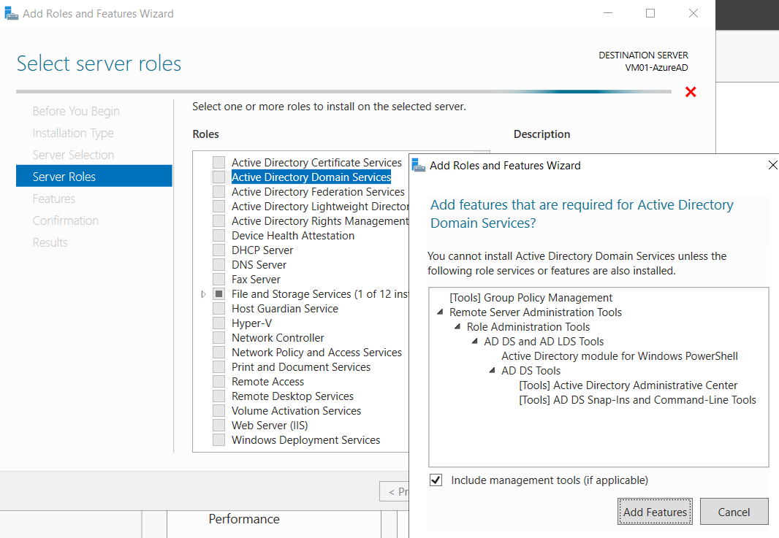Screen dimensions: 779x538
Task: Select Active Directory module for Windows PowerShell
Action: coord(620,356)
